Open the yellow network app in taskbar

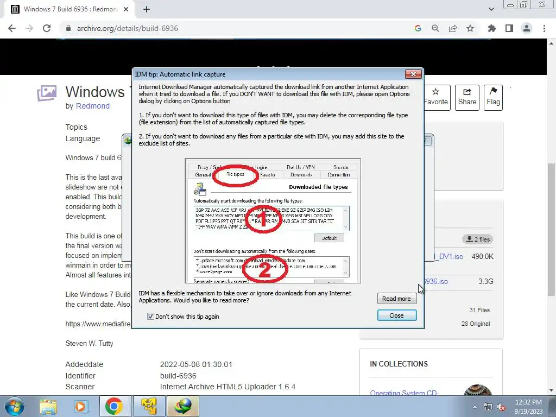click(149, 406)
